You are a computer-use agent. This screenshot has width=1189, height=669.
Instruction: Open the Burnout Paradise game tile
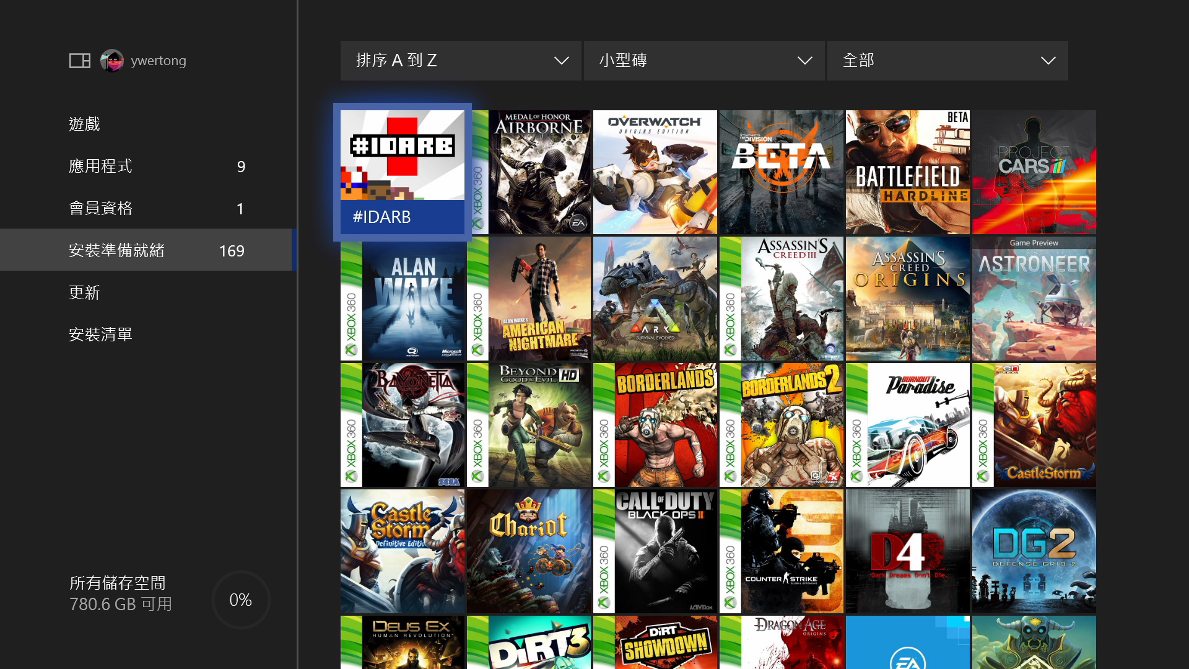pyautogui.click(x=907, y=425)
